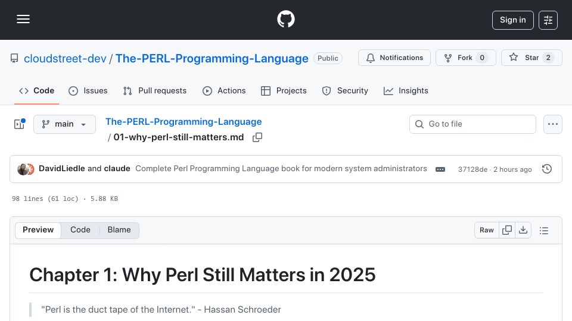This screenshot has width=572, height=321.
Task: Focus the Go to file search field
Action: pyautogui.click(x=472, y=124)
